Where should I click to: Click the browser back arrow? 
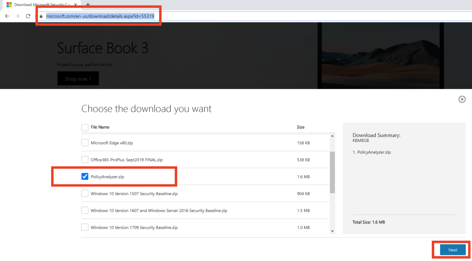7,16
